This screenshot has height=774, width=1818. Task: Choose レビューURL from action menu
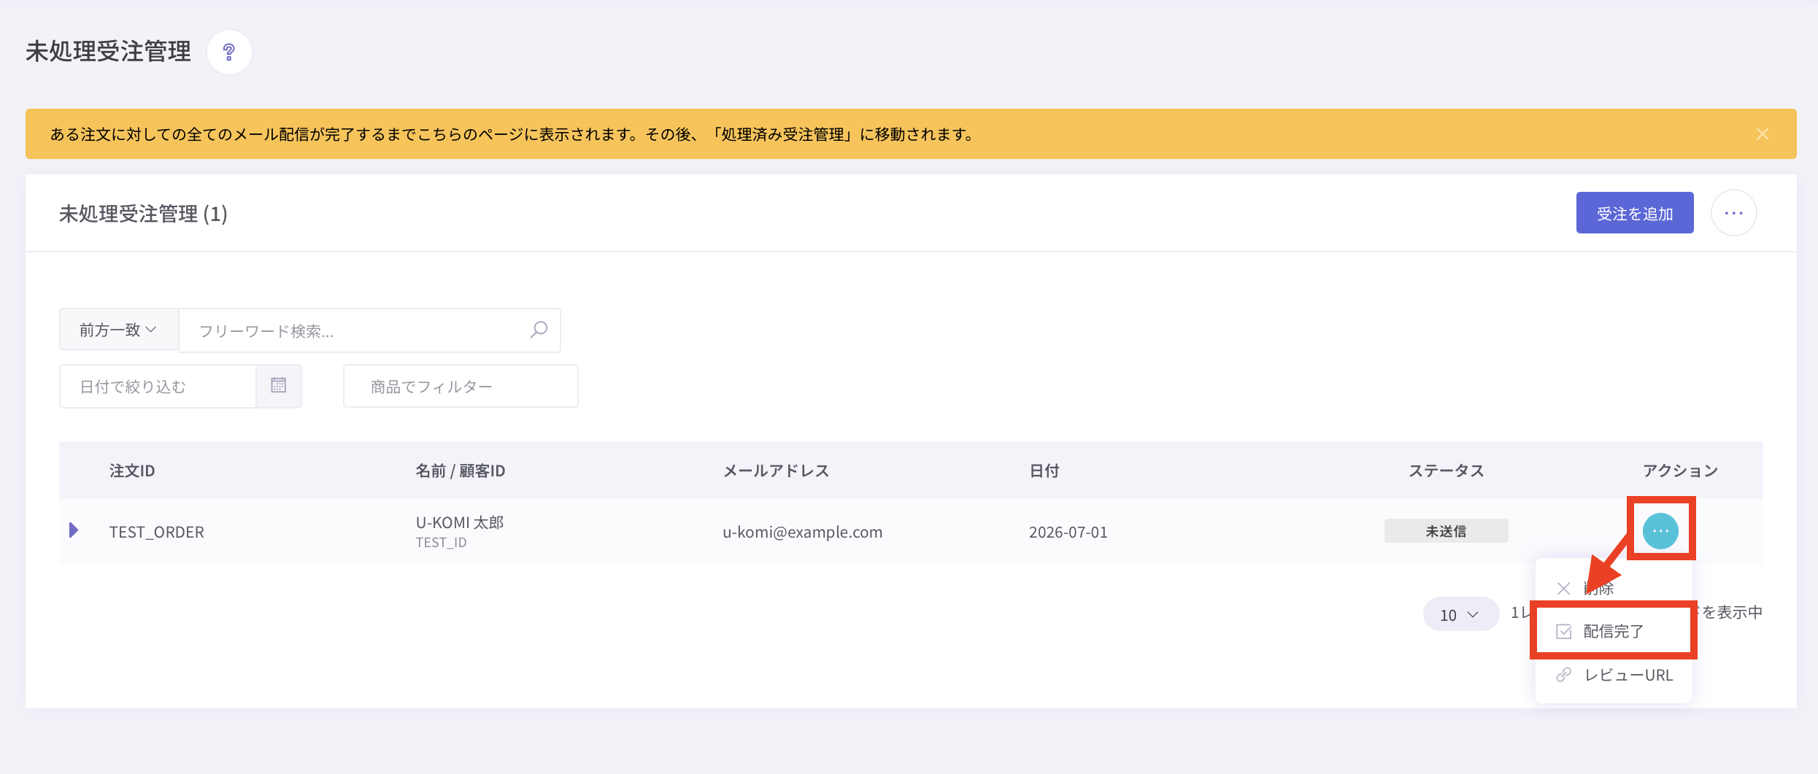coord(1613,675)
